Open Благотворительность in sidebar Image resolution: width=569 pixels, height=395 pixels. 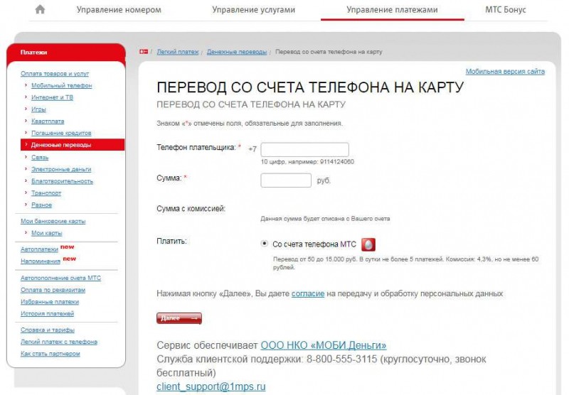pos(62,181)
